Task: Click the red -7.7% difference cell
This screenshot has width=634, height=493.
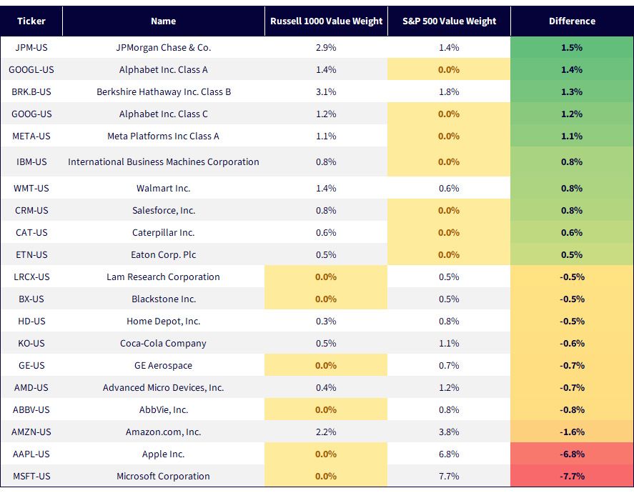Action: 572,476
